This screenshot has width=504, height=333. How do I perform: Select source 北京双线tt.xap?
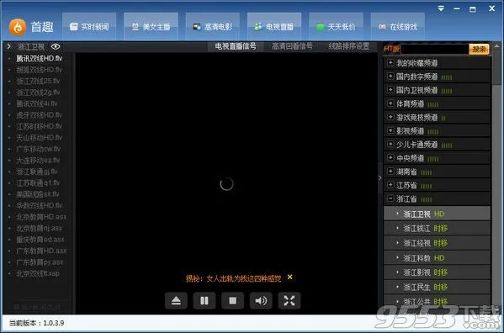coord(38,273)
